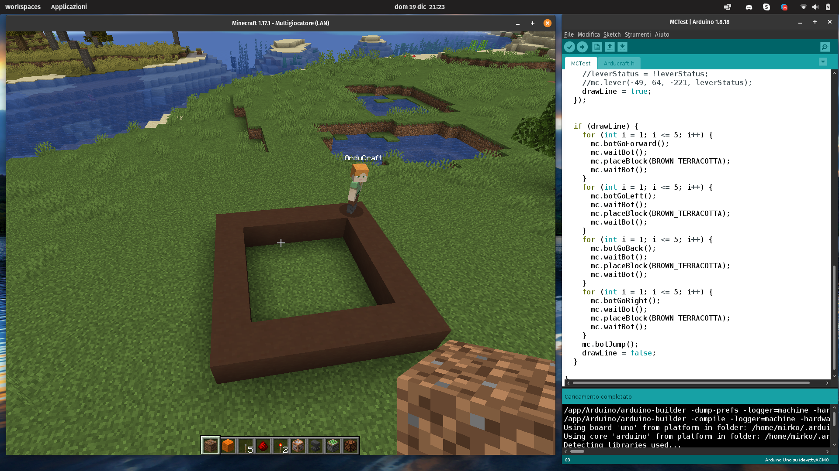Click the line number 68 in status bar

[567, 460]
